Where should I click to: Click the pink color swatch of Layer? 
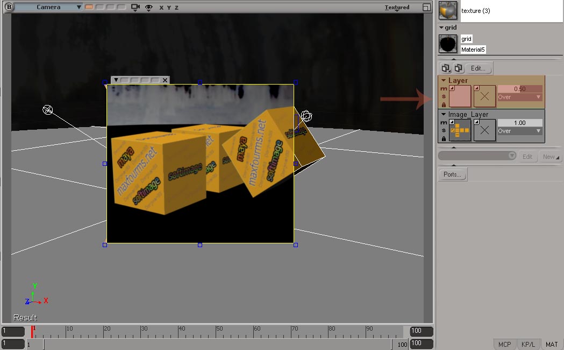pyautogui.click(x=460, y=96)
